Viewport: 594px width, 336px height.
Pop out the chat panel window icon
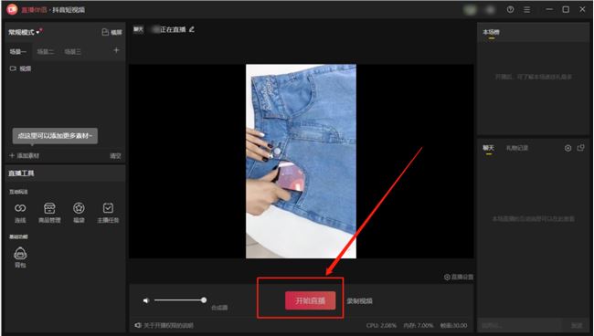point(580,148)
